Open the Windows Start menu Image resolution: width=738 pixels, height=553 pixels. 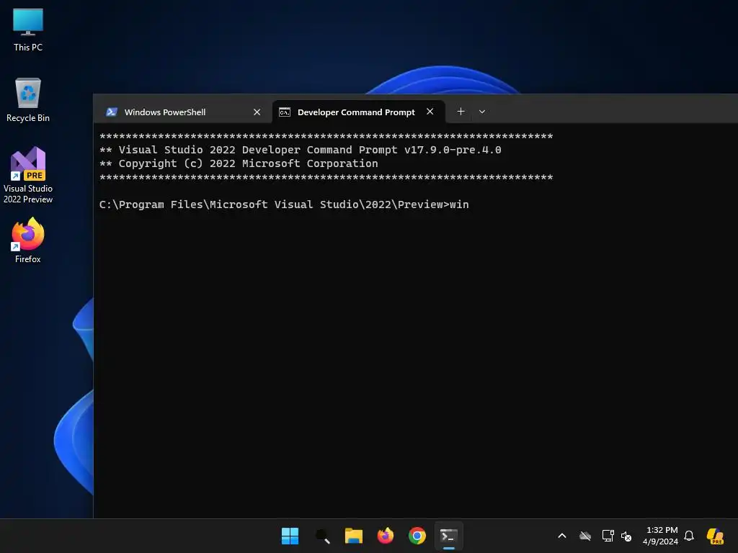290,536
